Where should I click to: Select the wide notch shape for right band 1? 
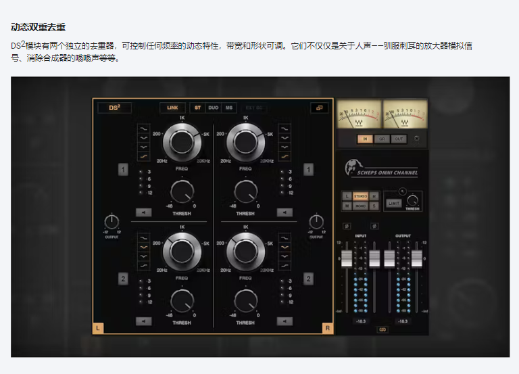pyautogui.click(x=285, y=137)
